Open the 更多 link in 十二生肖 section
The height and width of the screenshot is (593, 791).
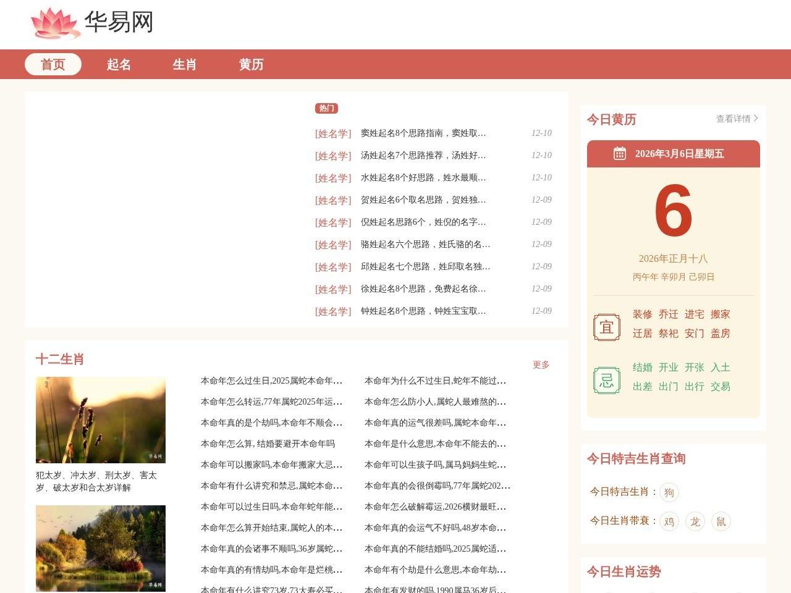(541, 364)
